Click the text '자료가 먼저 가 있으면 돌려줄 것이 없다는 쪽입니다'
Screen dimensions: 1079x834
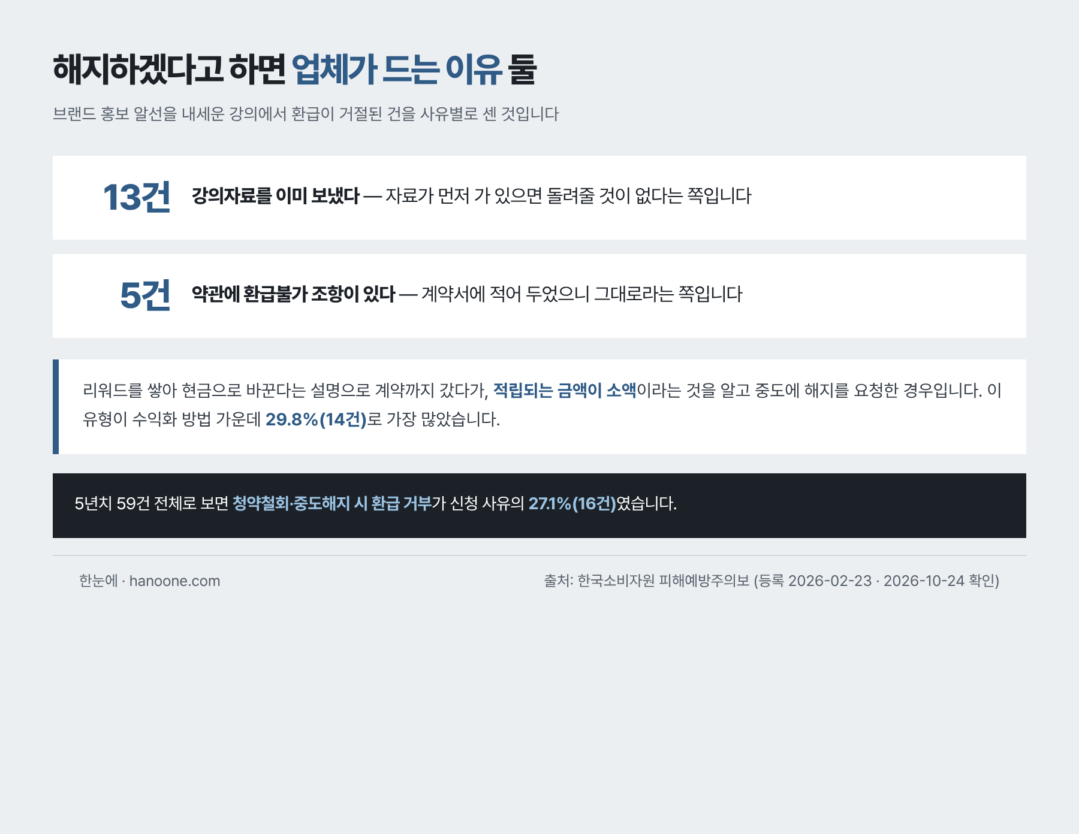(x=568, y=196)
